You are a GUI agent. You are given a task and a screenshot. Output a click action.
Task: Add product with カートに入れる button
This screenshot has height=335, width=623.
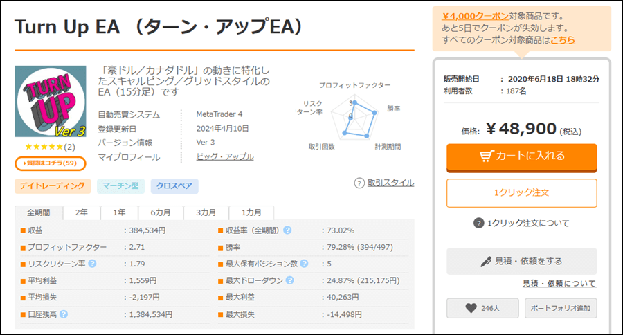[522, 157]
